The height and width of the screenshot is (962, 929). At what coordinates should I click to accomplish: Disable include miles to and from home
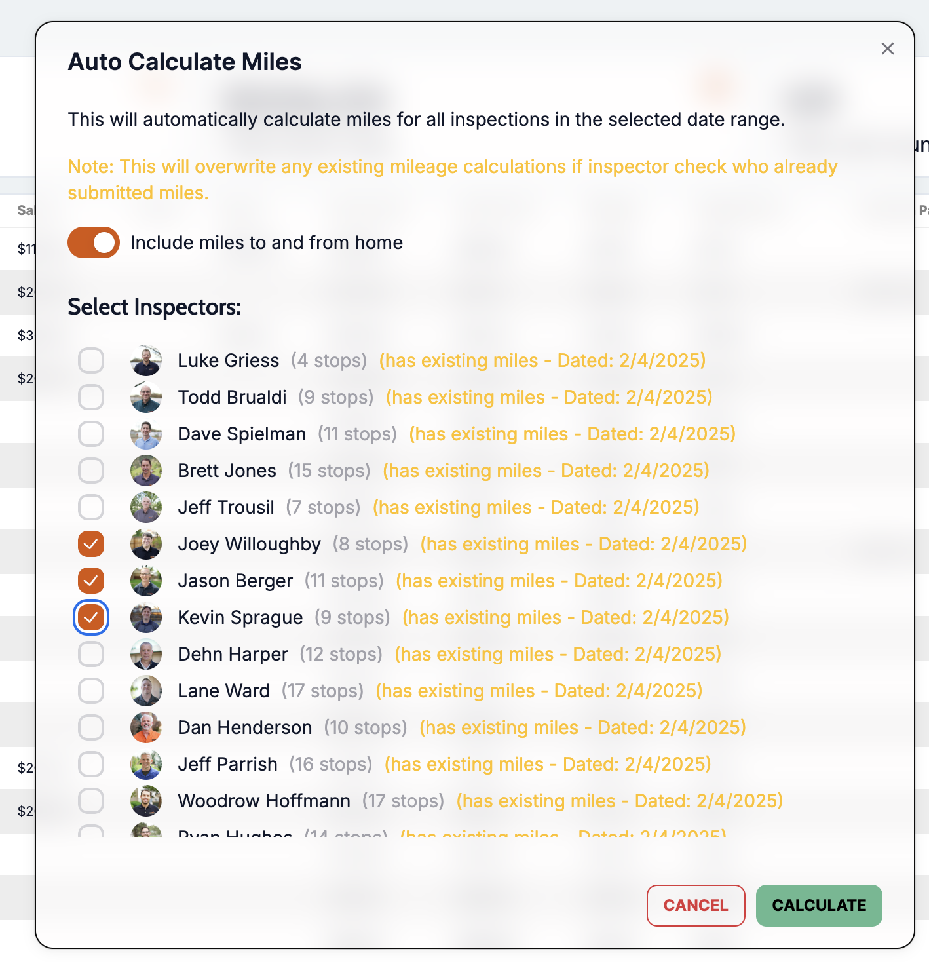tap(94, 242)
